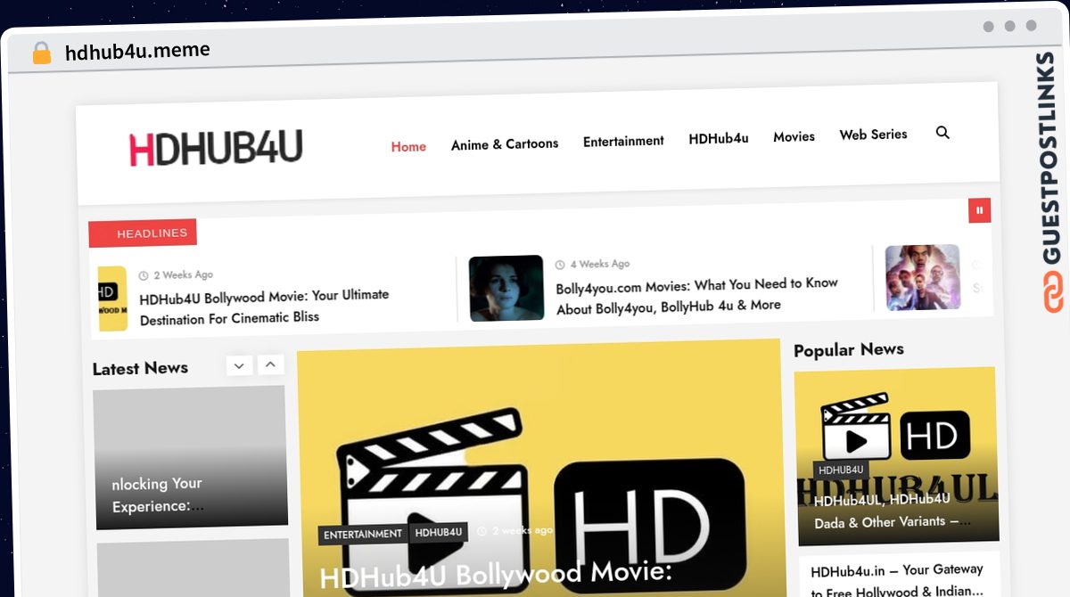
Task: Open the Anime & Cartoons menu
Action: (505, 143)
